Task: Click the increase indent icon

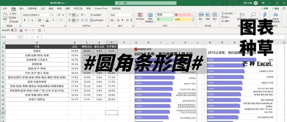Action: pos(87,20)
